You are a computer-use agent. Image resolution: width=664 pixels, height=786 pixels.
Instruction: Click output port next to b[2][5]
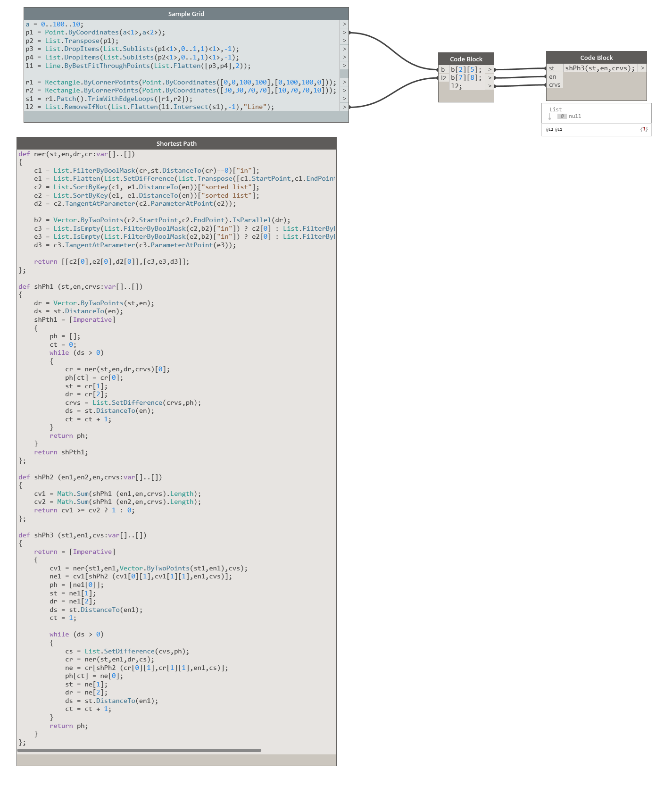490,69
